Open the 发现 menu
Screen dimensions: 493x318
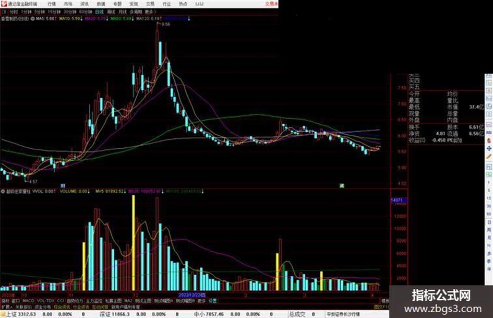point(134,4)
